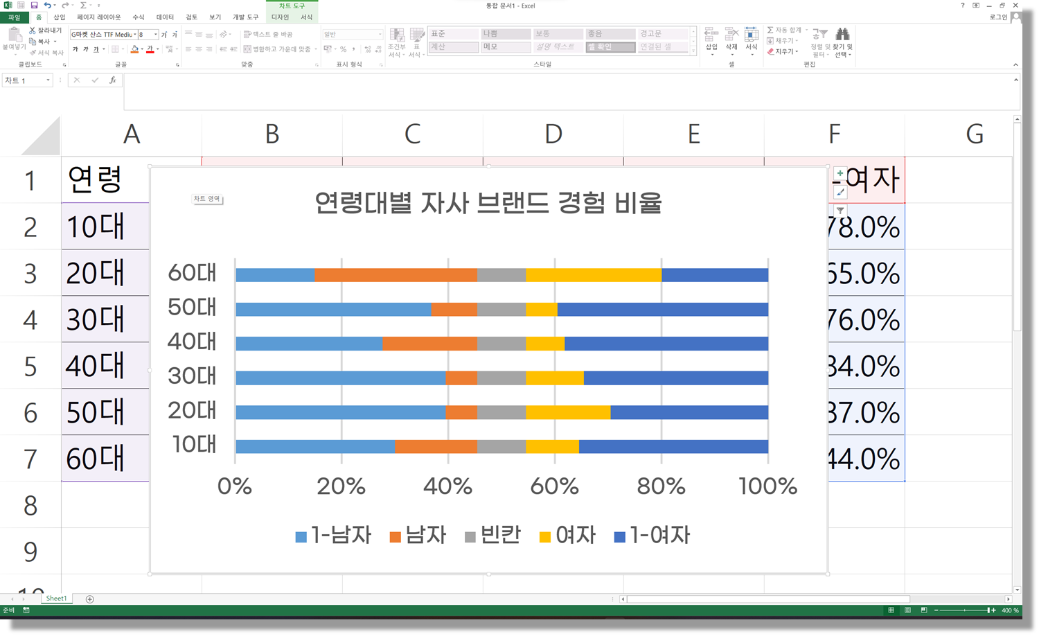This screenshot has width=1039, height=636.
Task: Open the font size dropdown showing 8
Action: coord(156,35)
